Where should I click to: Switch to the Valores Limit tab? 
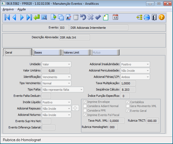[x=76, y=52]
